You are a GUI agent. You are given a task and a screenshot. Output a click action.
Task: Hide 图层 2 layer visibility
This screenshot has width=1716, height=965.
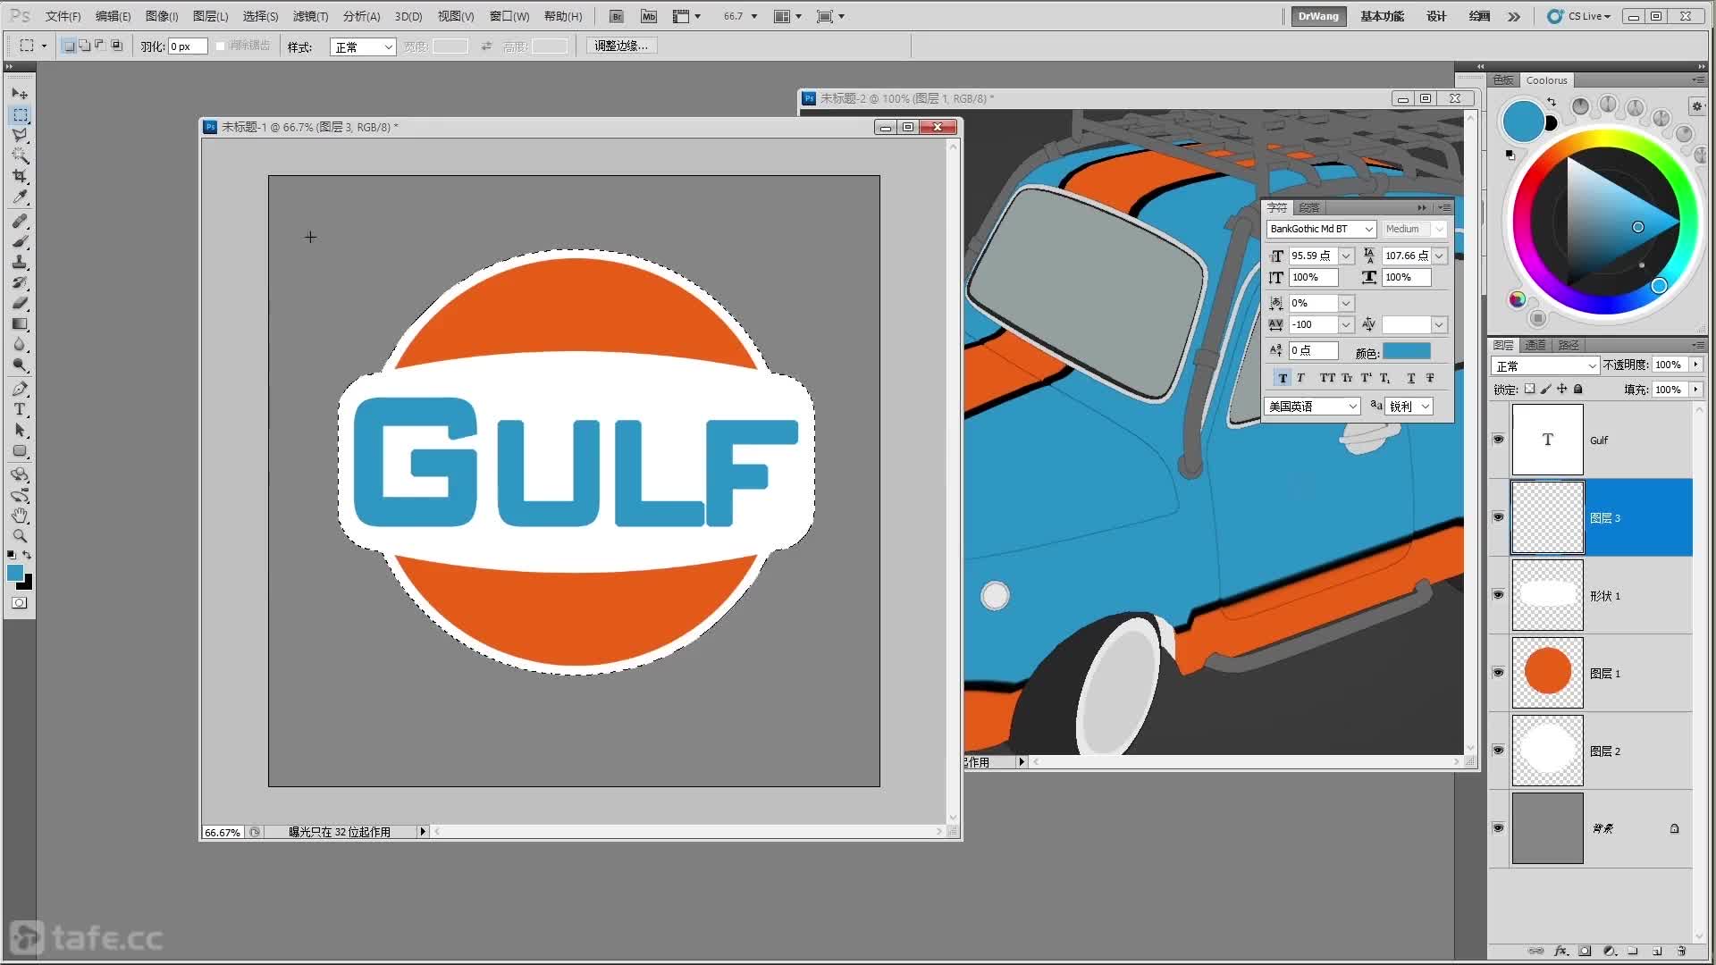click(1499, 750)
